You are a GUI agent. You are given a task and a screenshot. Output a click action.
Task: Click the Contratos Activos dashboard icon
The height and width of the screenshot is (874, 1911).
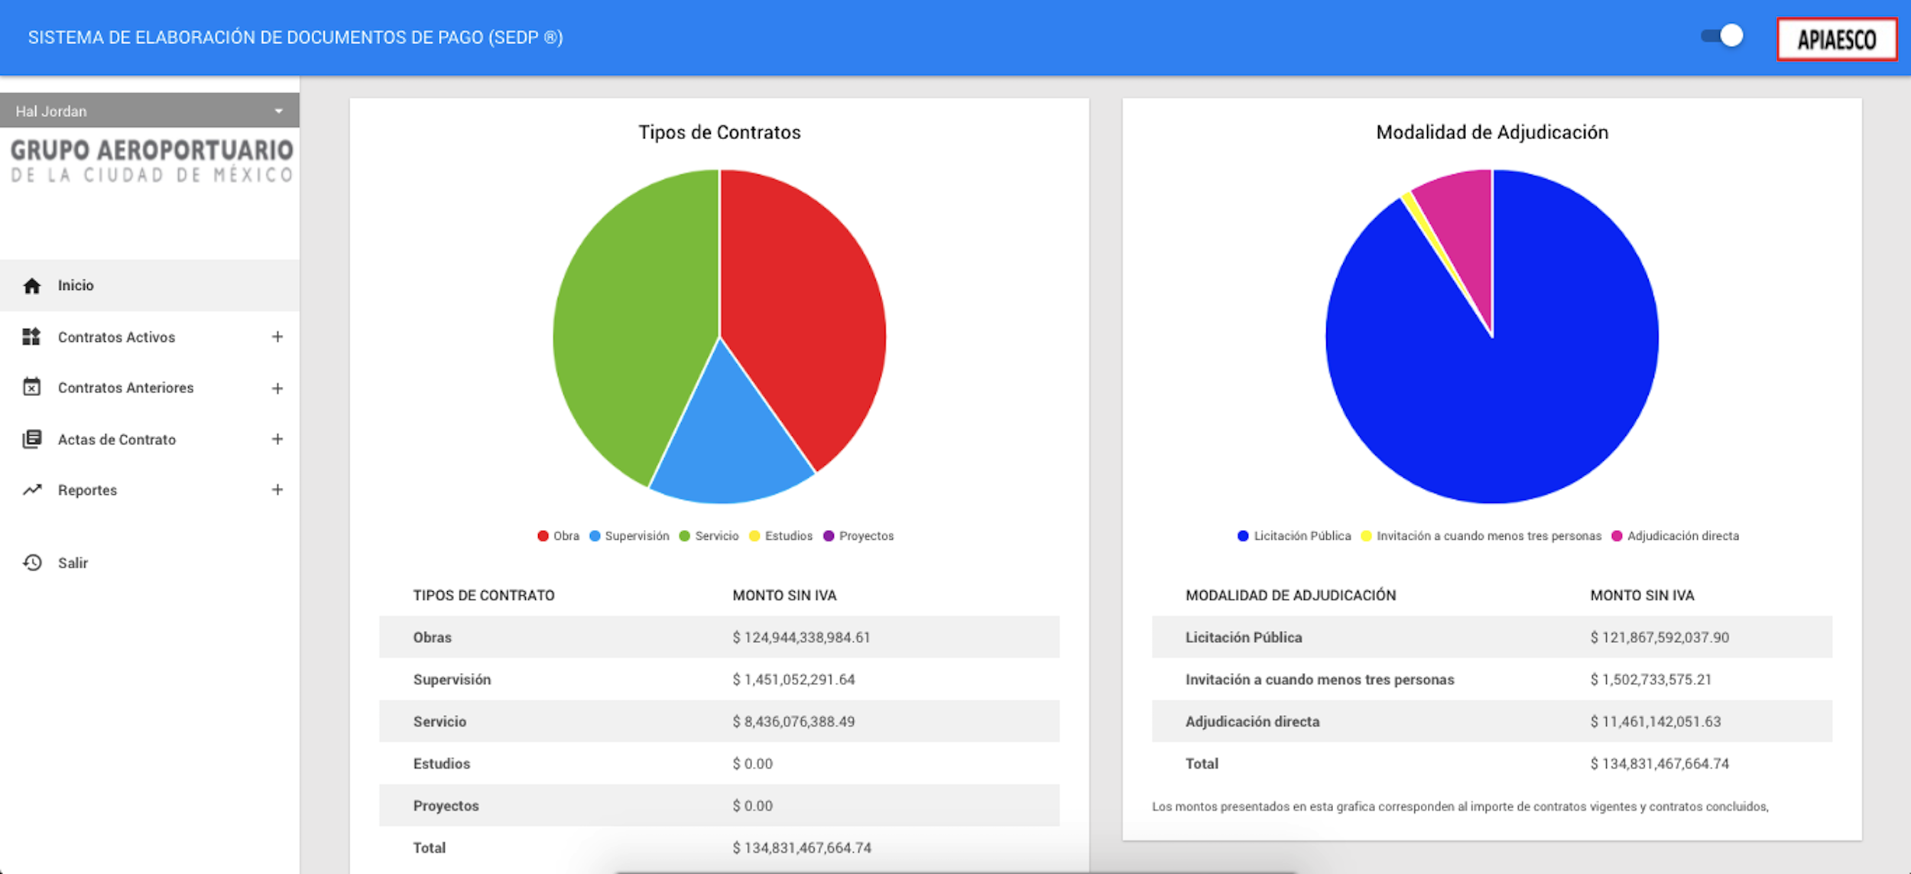click(31, 337)
